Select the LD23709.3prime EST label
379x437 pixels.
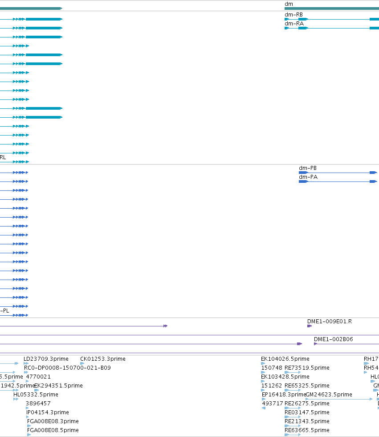(x=46, y=359)
